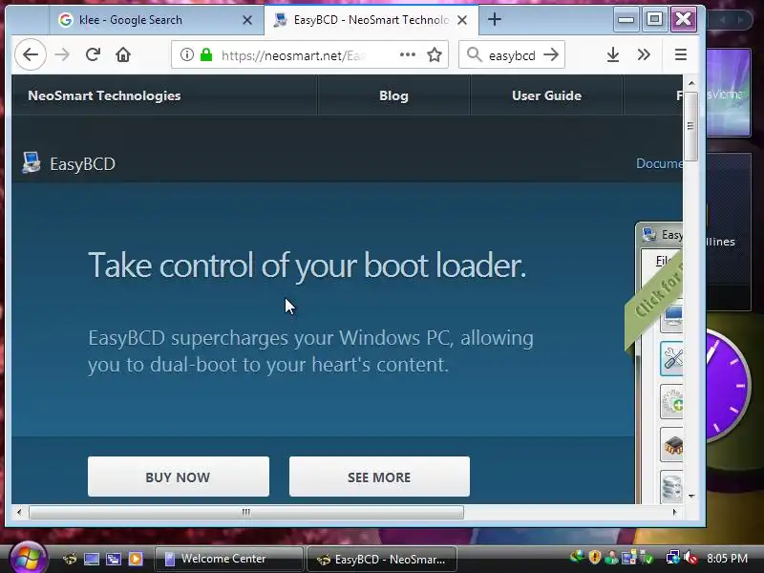Click the horizontal scroll-left arrow
Viewport: 764px width, 573px height.
pos(19,512)
